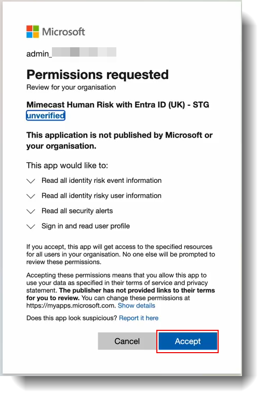Follow the Report it here link
Viewport: 268px width, 402px height.
[139, 318]
